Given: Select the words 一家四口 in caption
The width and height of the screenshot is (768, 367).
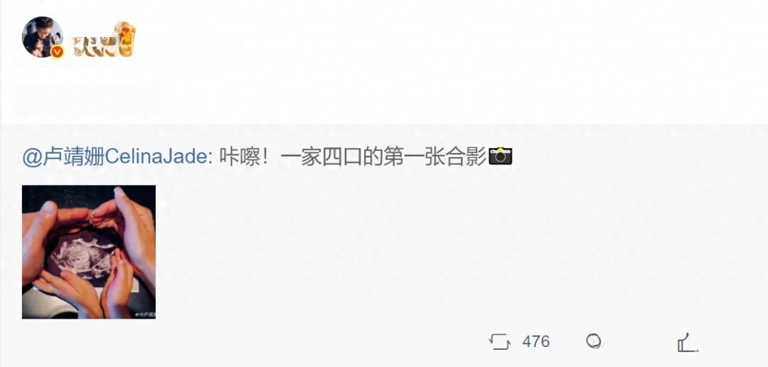Looking at the screenshot, I should [321, 157].
